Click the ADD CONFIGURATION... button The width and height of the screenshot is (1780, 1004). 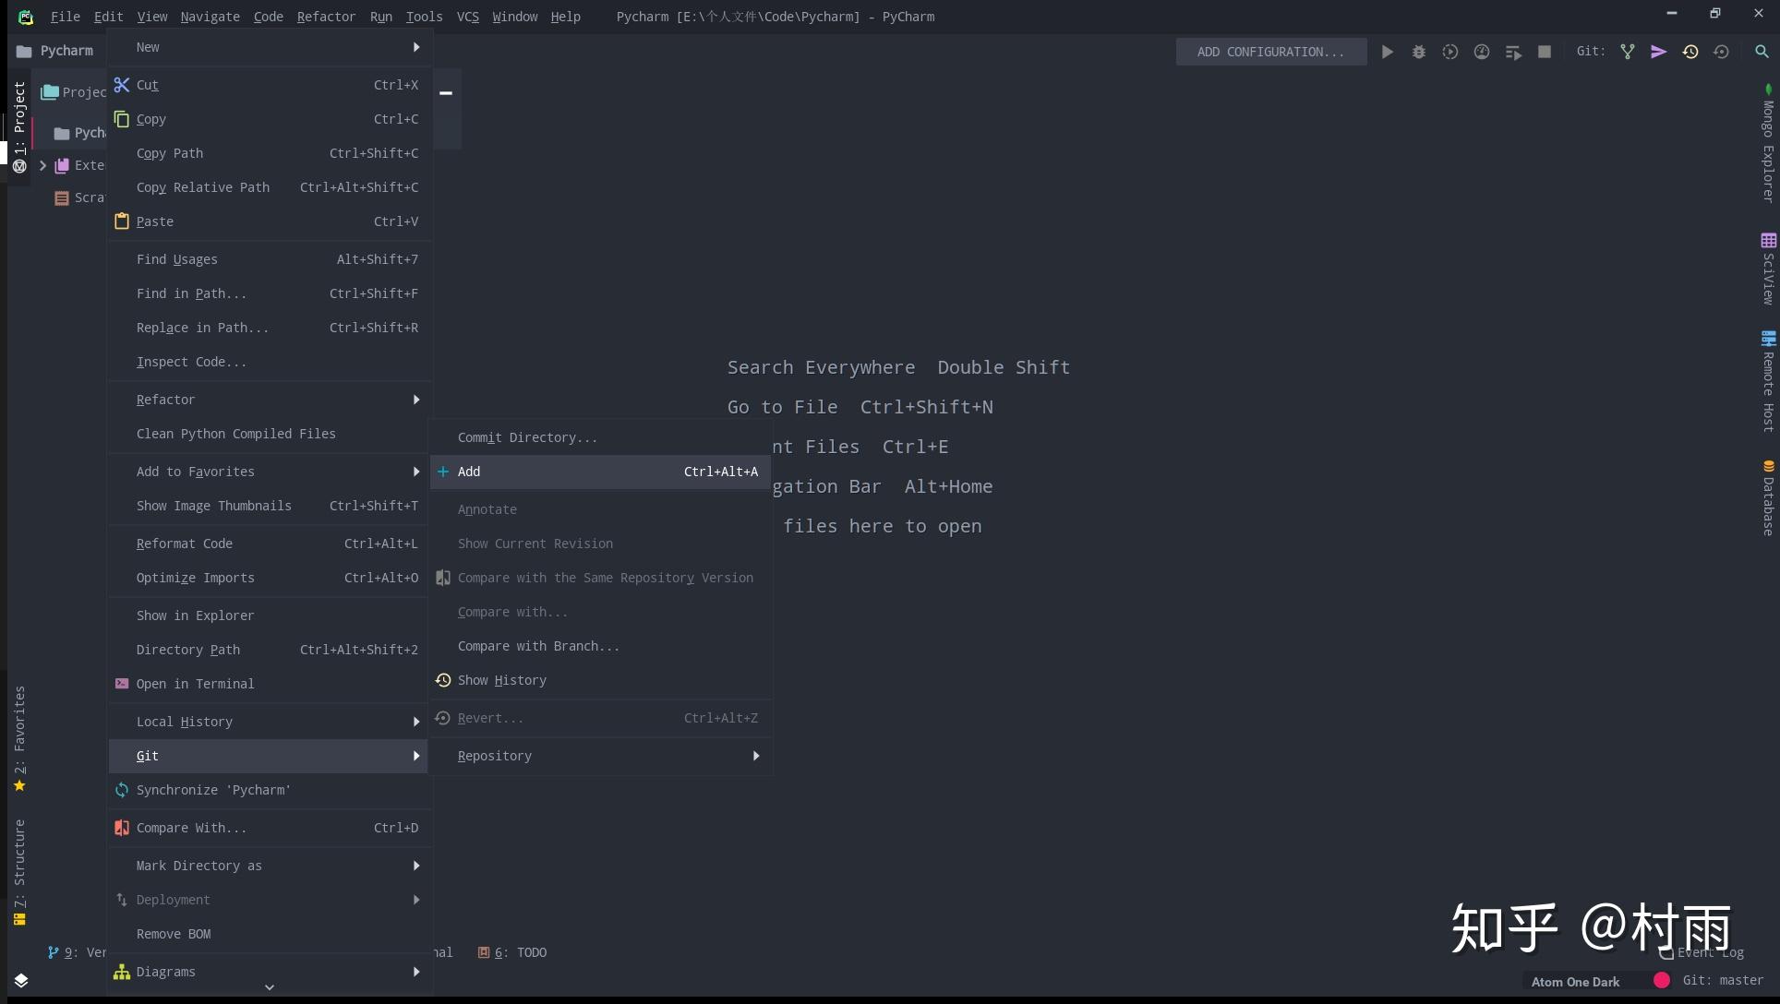click(1270, 52)
